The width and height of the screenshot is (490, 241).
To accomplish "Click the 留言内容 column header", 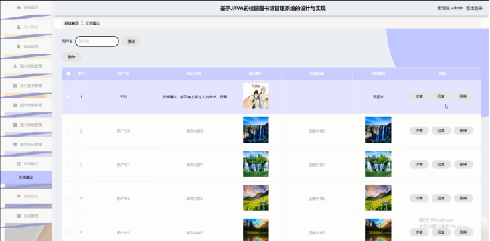I will 194,74.
